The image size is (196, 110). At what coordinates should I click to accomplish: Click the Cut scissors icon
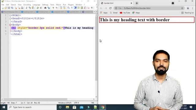[x=26, y=8]
